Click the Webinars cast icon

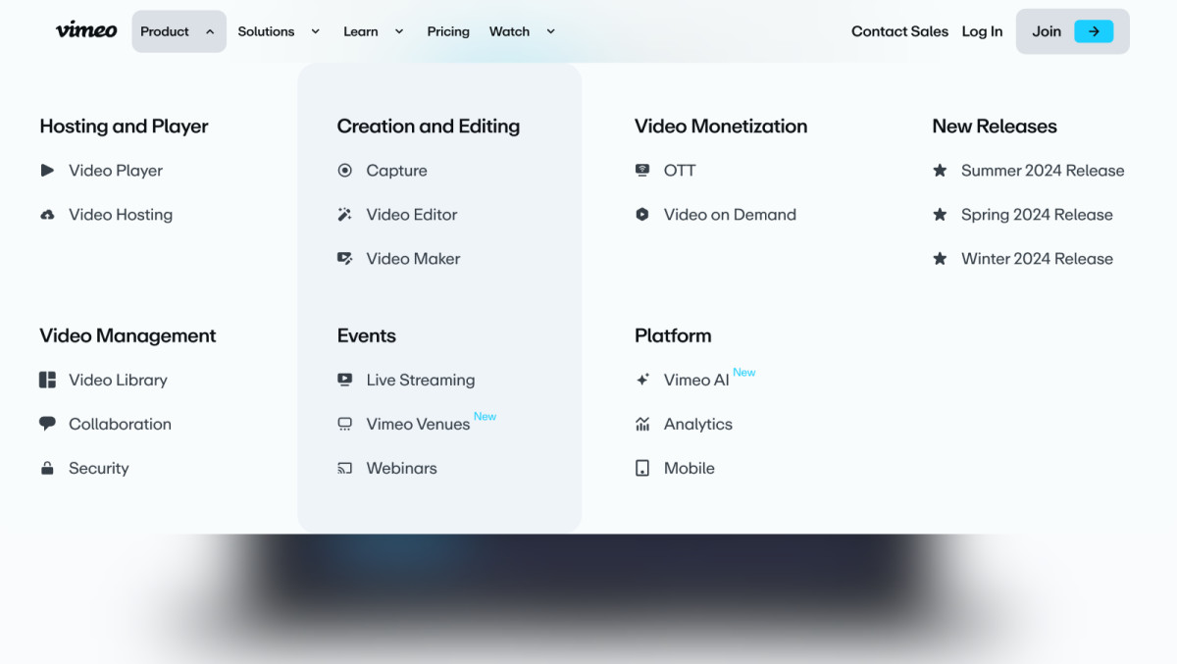tap(344, 469)
